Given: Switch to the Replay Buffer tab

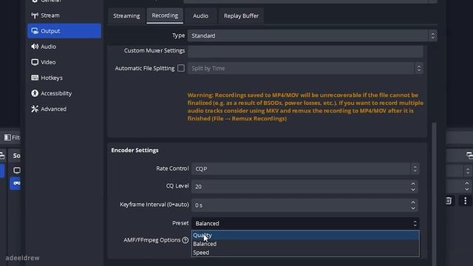Looking at the screenshot, I should 241,16.
